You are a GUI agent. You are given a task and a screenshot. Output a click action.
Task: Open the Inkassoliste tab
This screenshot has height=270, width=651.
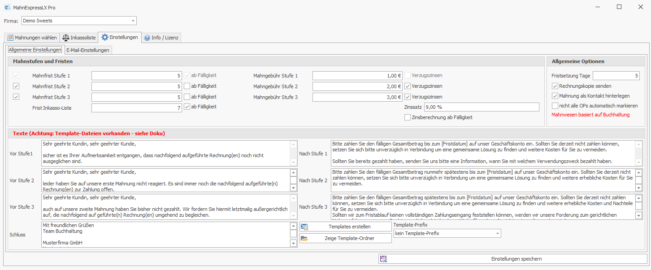coord(79,38)
